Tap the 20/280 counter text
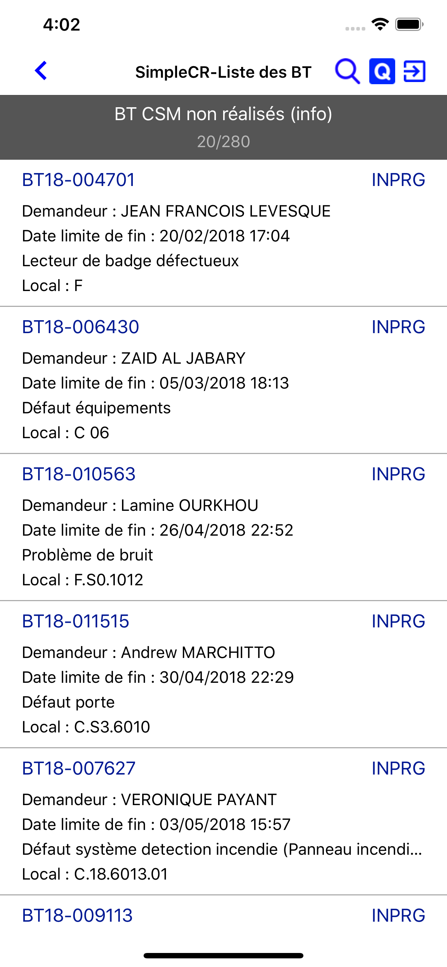Viewport: 447px width, 967px height. [x=223, y=142]
